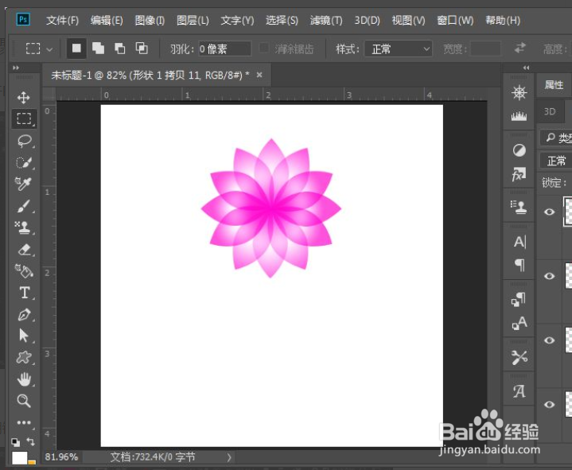
Task: Select the Brush tool
Action: click(24, 206)
